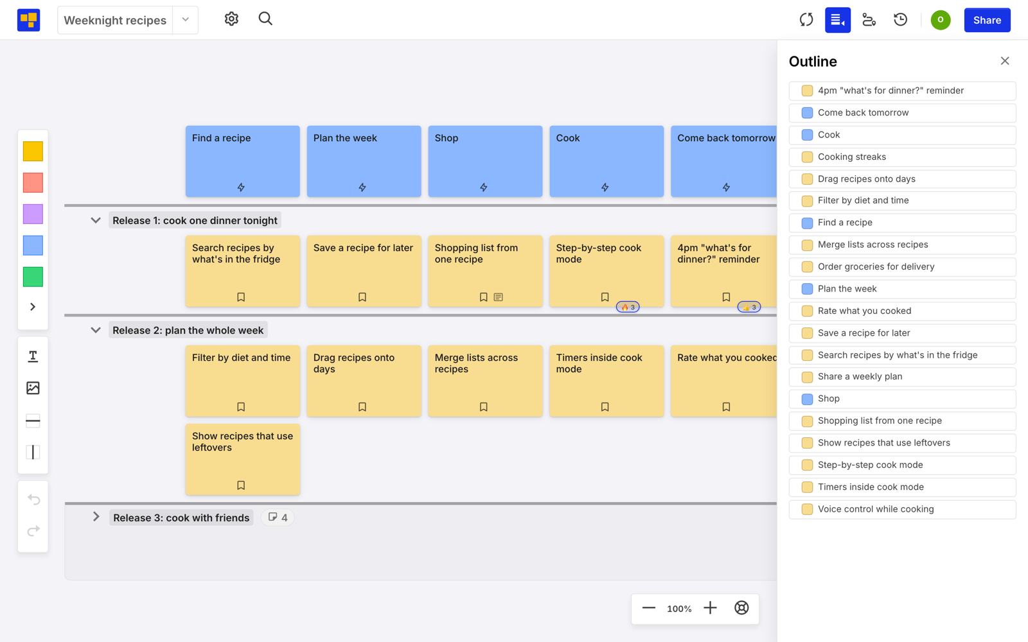The image size is (1028, 642).
Task: Collapse Release 1: cook one dinner tonight
Action: 96,220
